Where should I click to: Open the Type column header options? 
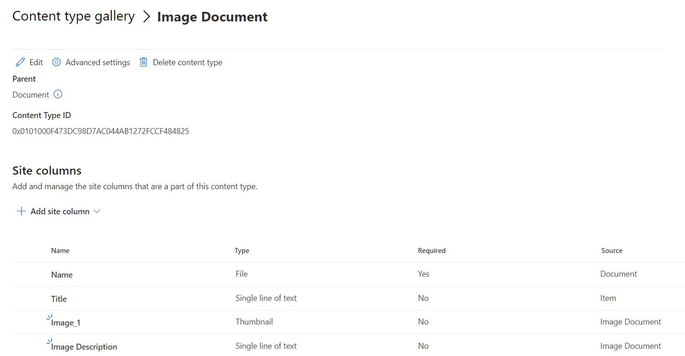(x=242, y=250)
